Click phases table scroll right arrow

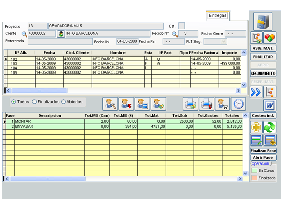click(240, 179)
